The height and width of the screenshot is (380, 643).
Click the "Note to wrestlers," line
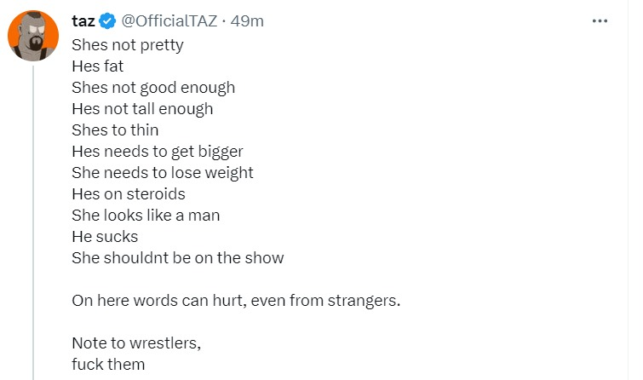137,344
